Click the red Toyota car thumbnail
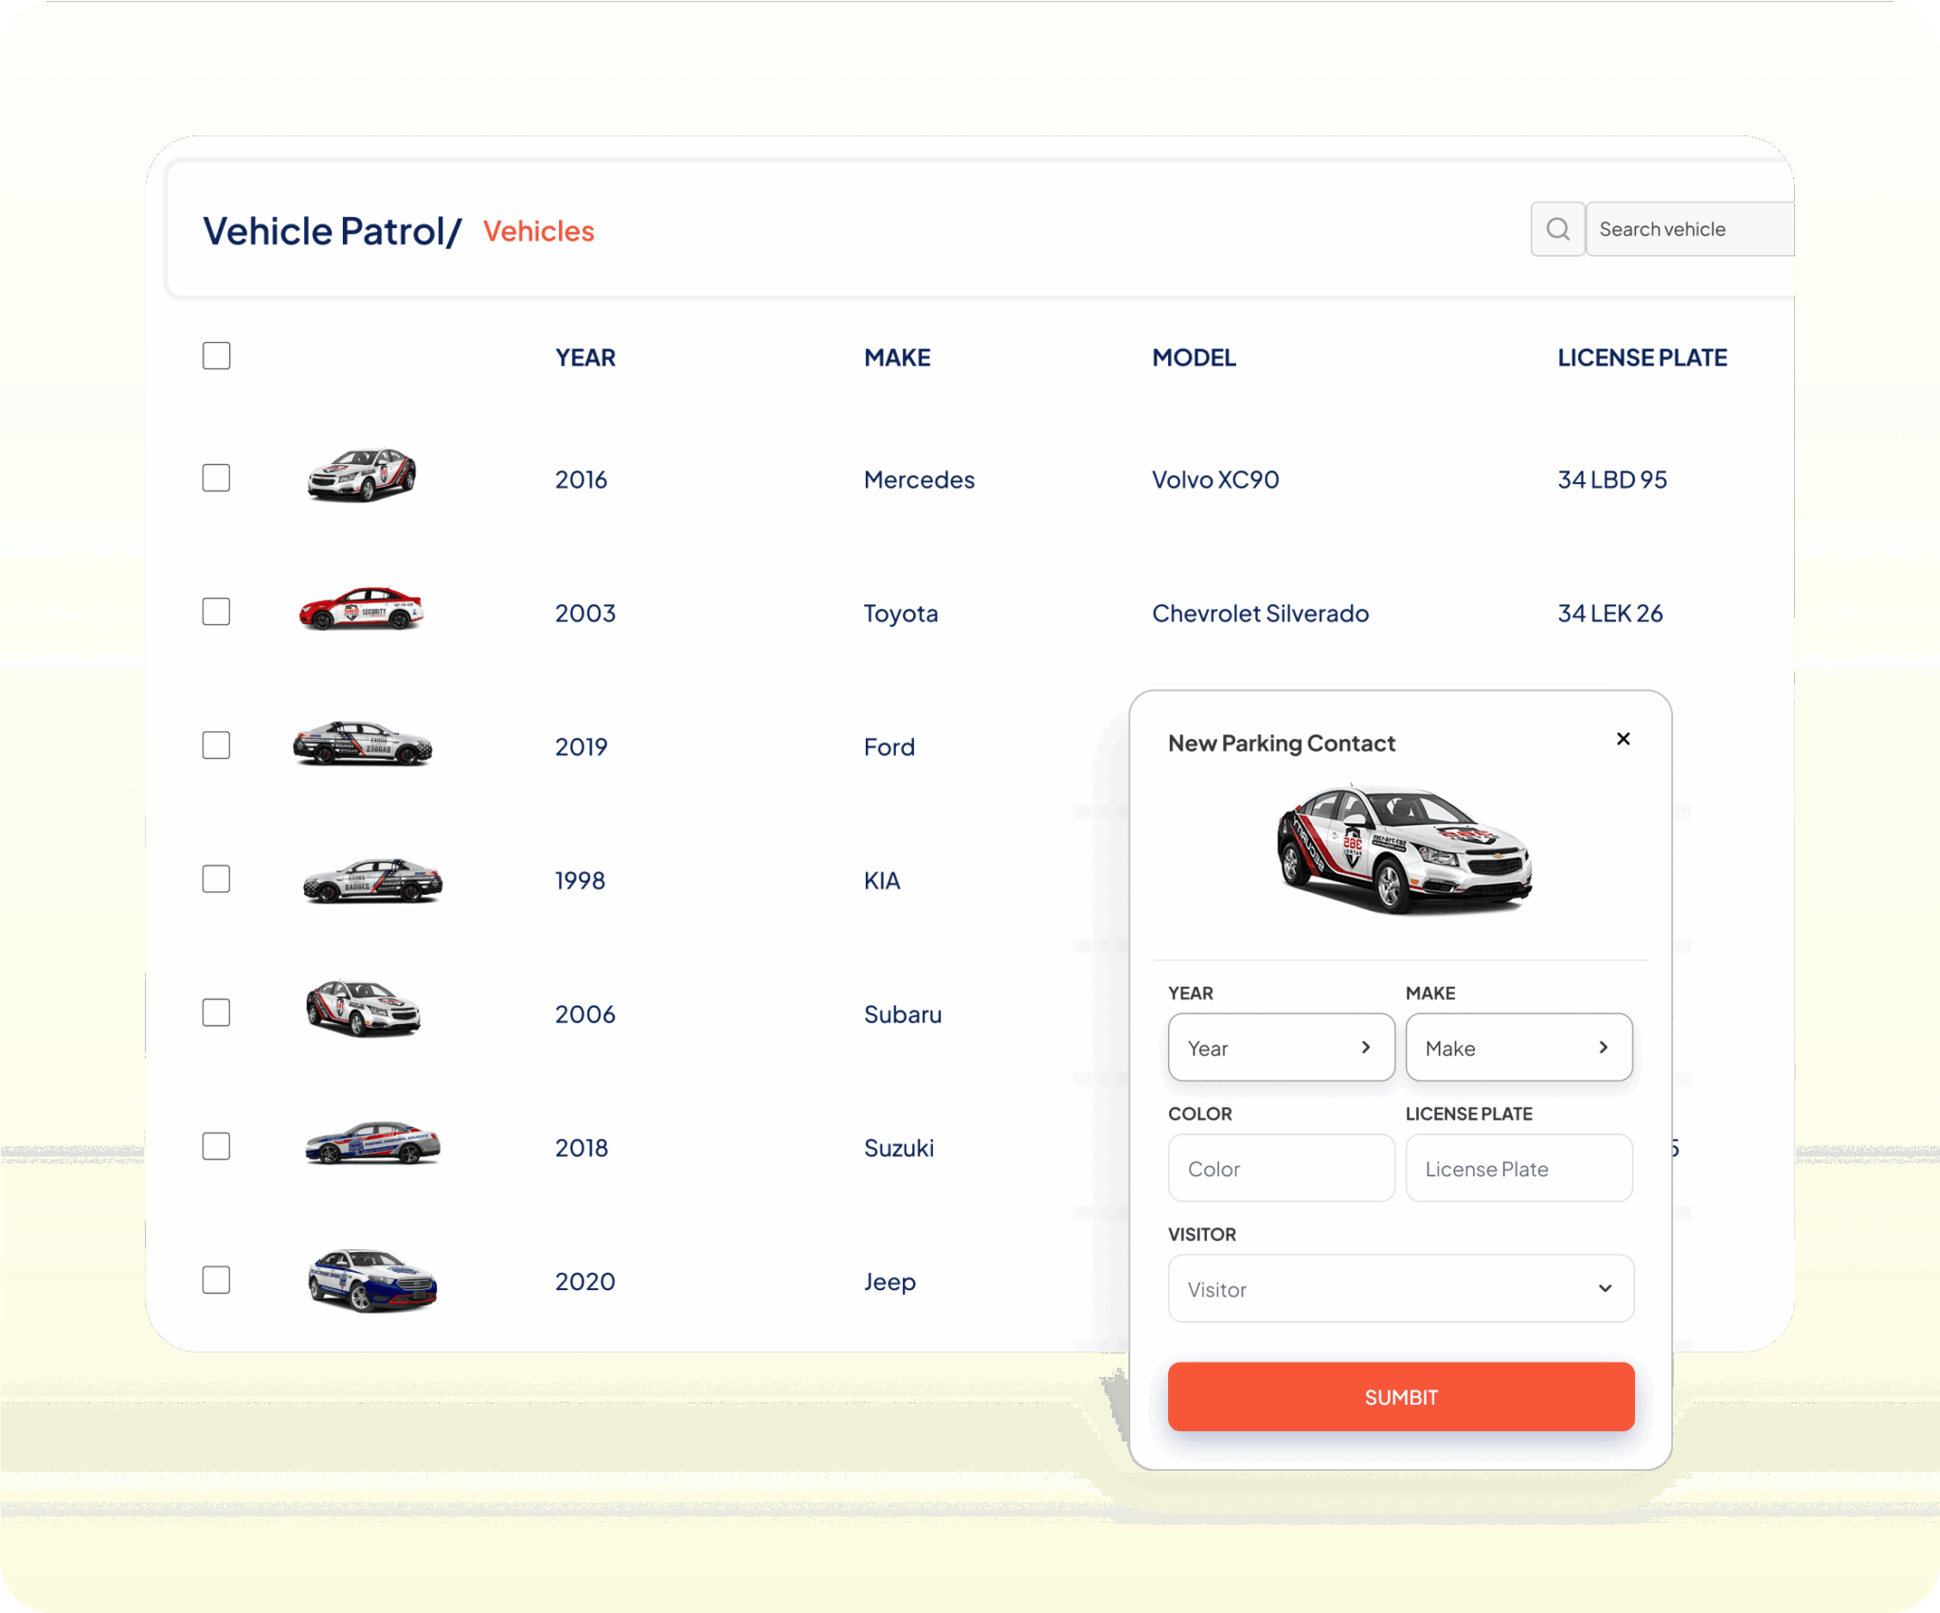This screenshot has height=1613, width=1940. [x=361, y=609]
